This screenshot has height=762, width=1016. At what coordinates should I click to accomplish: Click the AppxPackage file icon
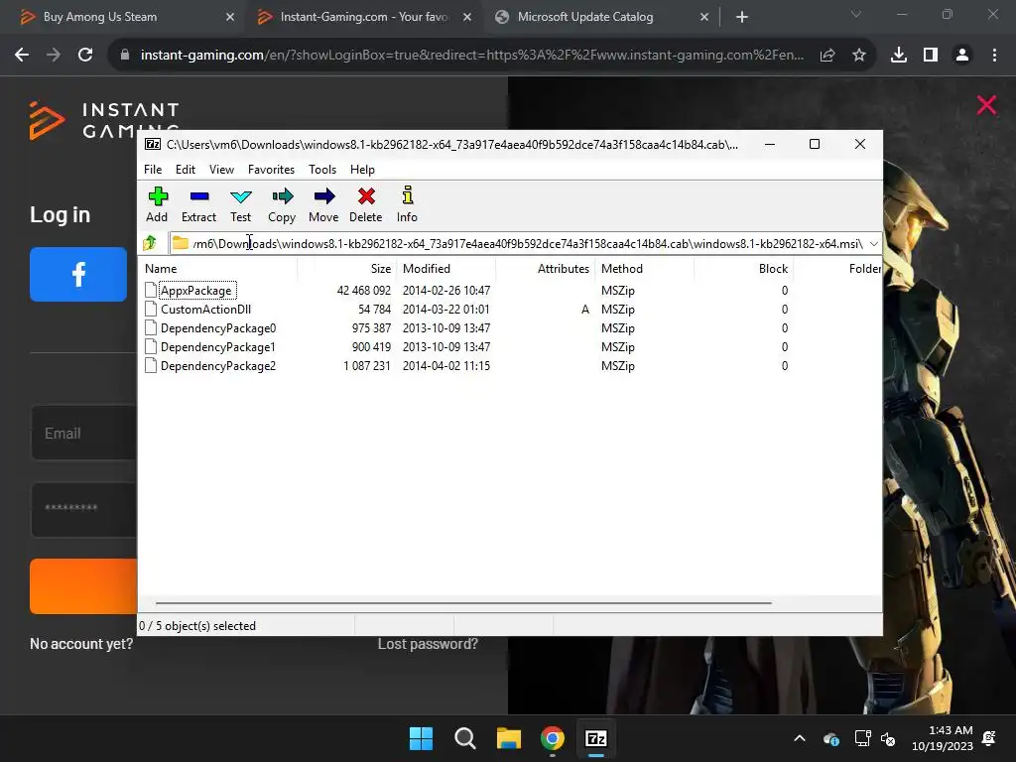click(151, 291)
